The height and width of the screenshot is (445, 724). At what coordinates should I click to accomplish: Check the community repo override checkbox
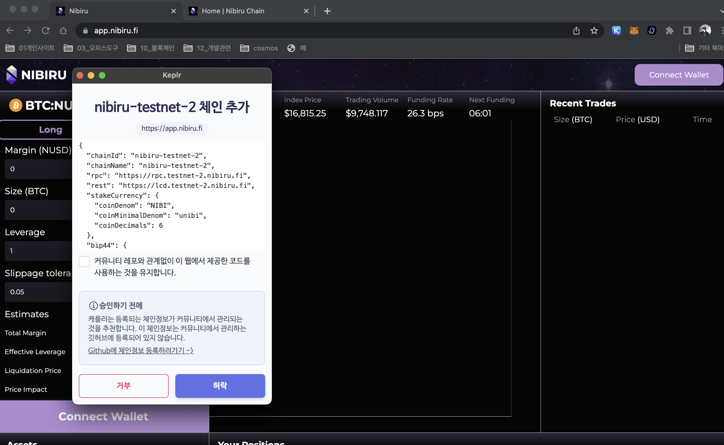84,261
